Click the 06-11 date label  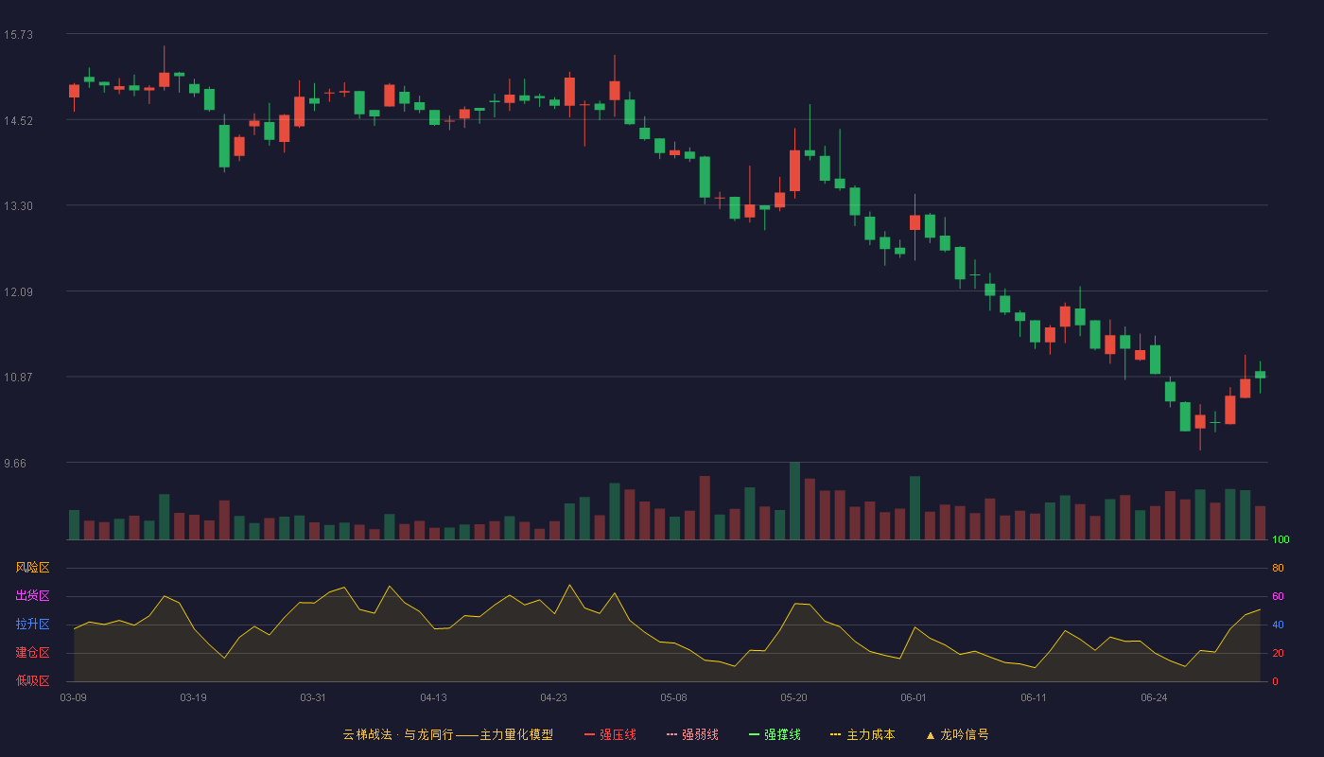click(x=1034, y=697)
